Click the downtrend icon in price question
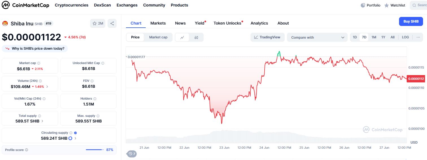This screenshot has height=160, width=427. pos(7,49)
